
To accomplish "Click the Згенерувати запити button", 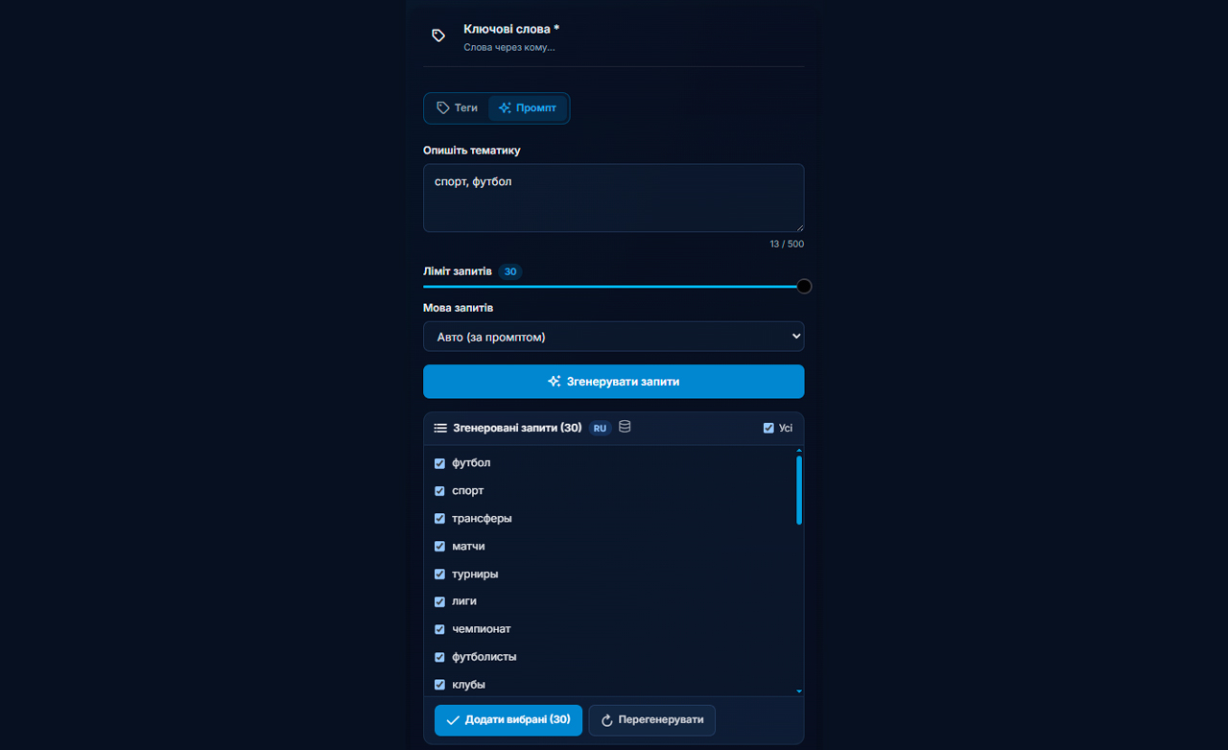I will [613, 382].
